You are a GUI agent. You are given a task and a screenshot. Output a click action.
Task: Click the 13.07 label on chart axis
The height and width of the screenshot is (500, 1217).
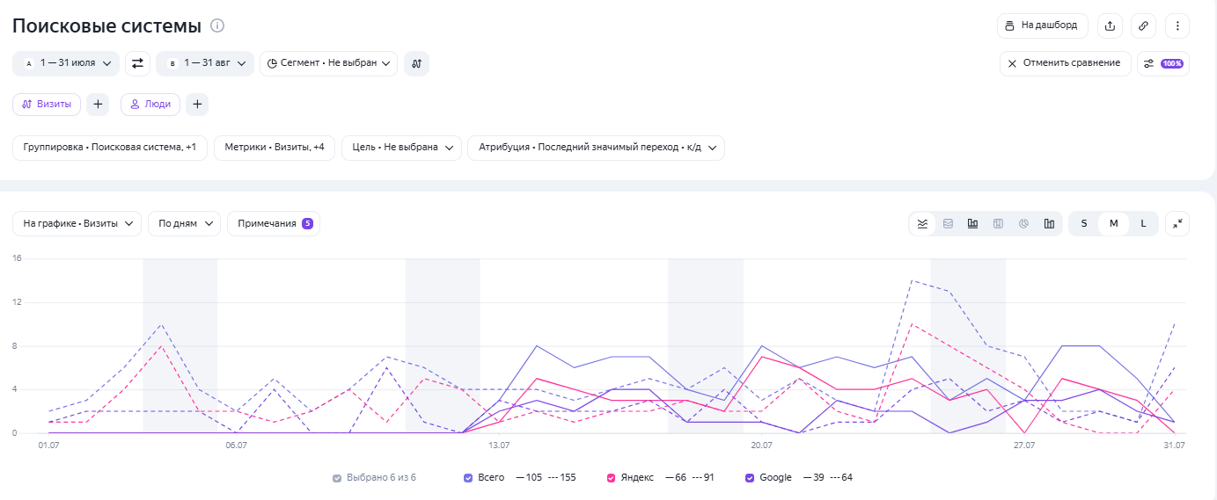(x=499, y=446)
